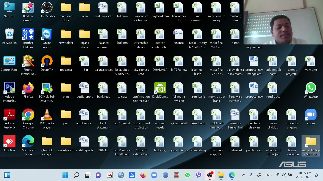Select the 'srijana sahakari' folder
Viewport: 323px width, 181px height.
coord(85,38)
